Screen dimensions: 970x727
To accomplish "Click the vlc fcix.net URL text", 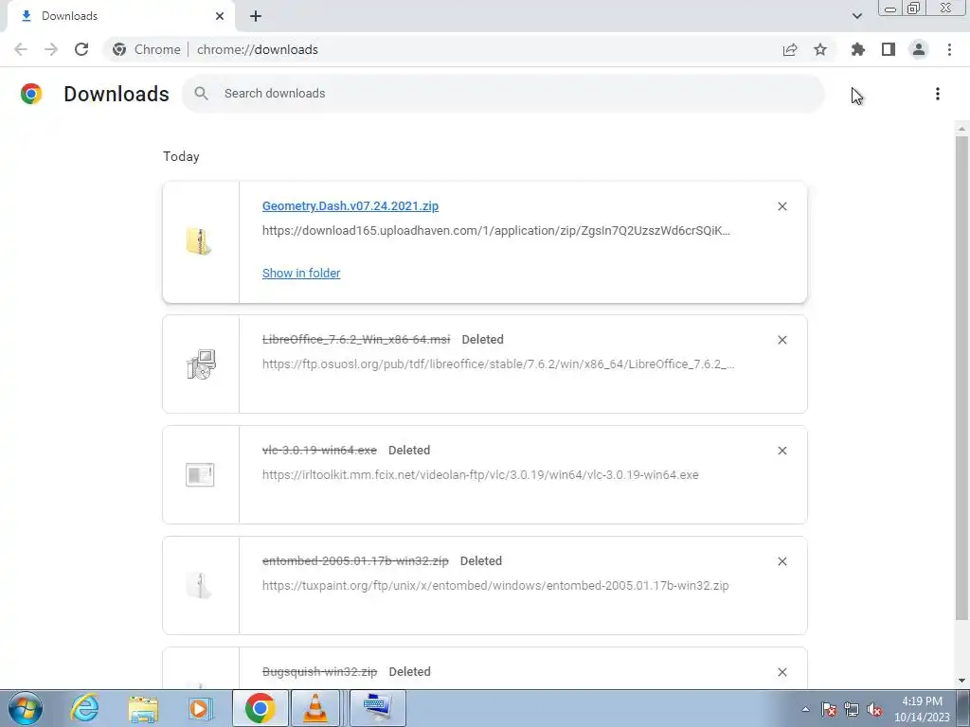I will pos(480,475).
